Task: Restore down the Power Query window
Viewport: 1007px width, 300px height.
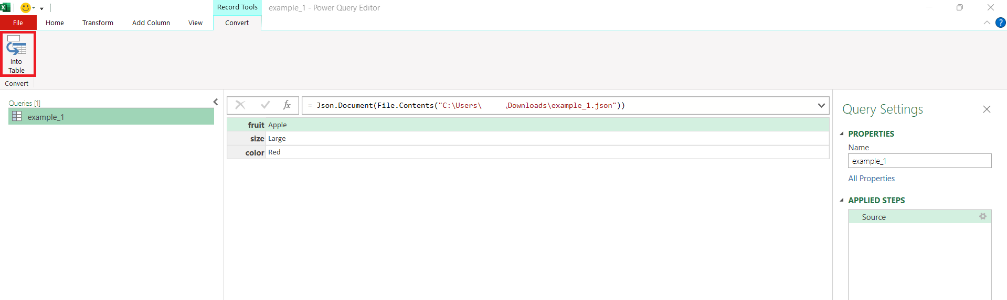Action: tap(959, 7)
